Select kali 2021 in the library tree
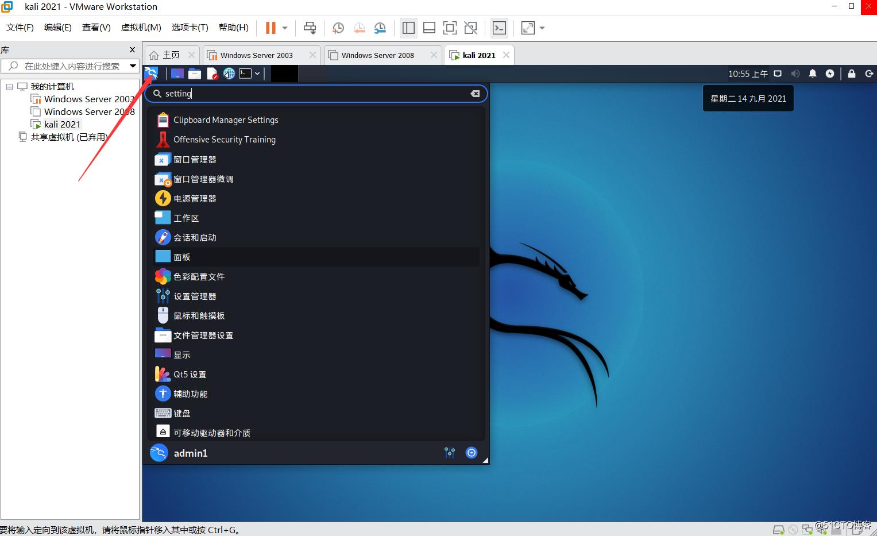Screen dimensions: 877x536 tap(56, 124)
